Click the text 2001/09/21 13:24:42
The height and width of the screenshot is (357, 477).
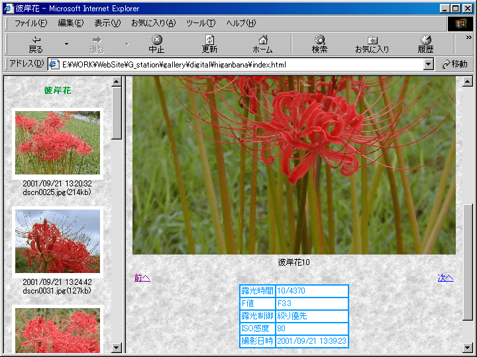click(57, 282)
